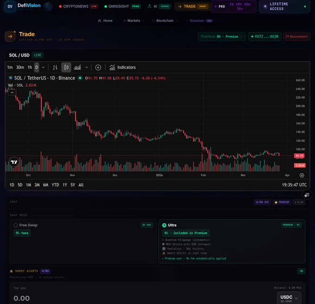Set chart range to 3M
Viewport: 315px width, 304px height.
[37, 185]
